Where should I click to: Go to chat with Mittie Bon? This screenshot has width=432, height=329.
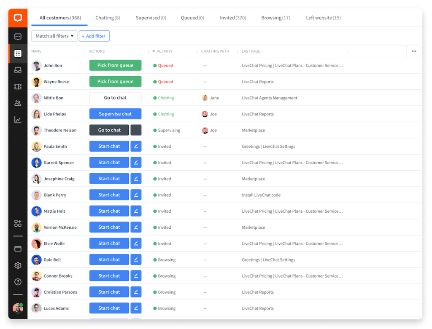pos(115,98)
